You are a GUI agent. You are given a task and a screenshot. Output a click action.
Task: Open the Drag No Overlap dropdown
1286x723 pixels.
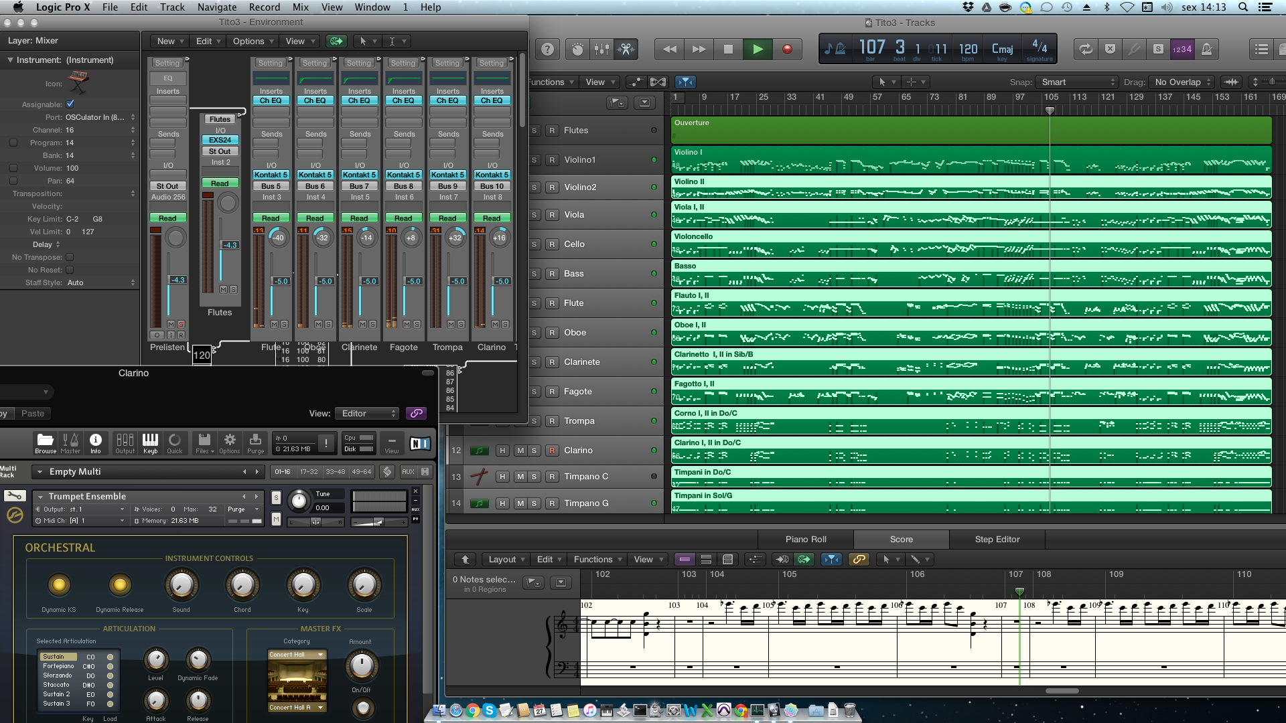coord(1182,82)
